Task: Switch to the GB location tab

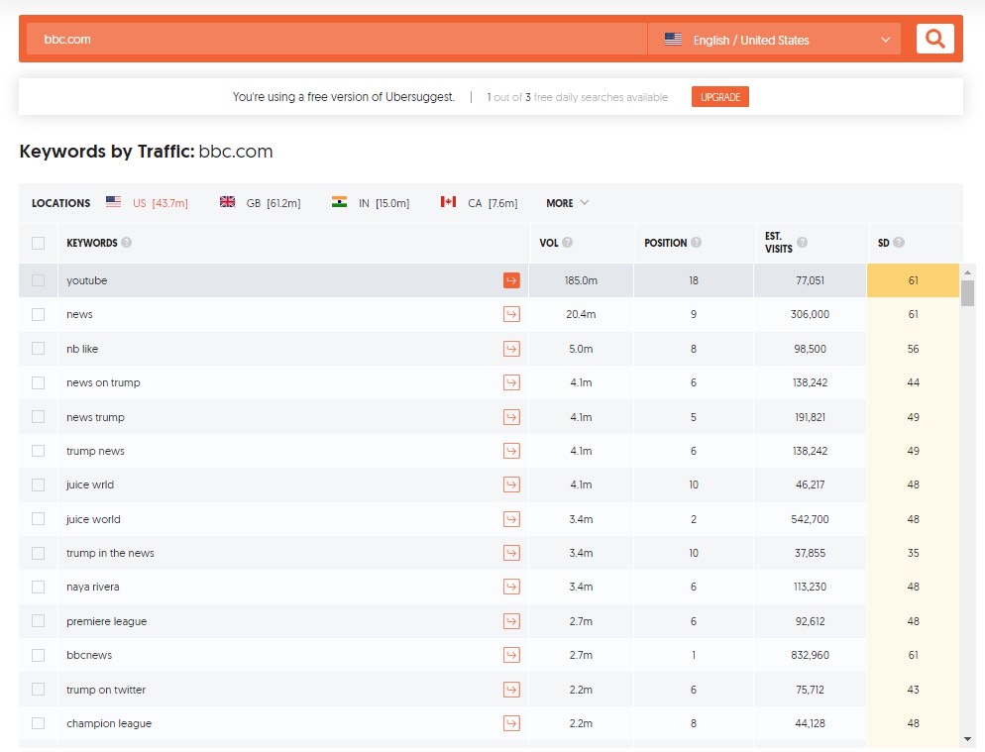Action: click(260, 203)
